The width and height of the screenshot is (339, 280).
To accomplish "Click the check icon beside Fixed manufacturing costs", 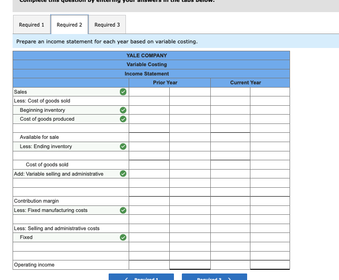I will (123, 210).
